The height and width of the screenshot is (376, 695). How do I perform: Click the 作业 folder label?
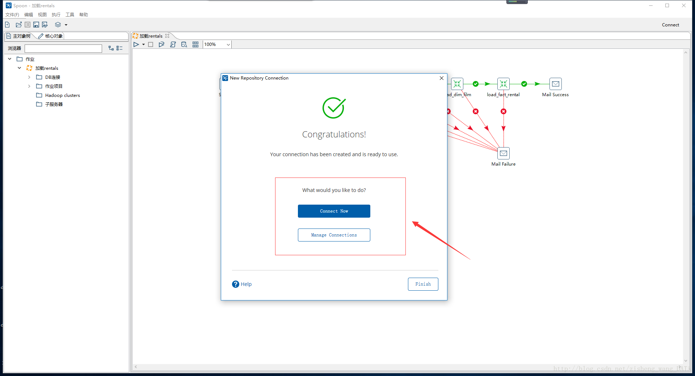[30, 59]
